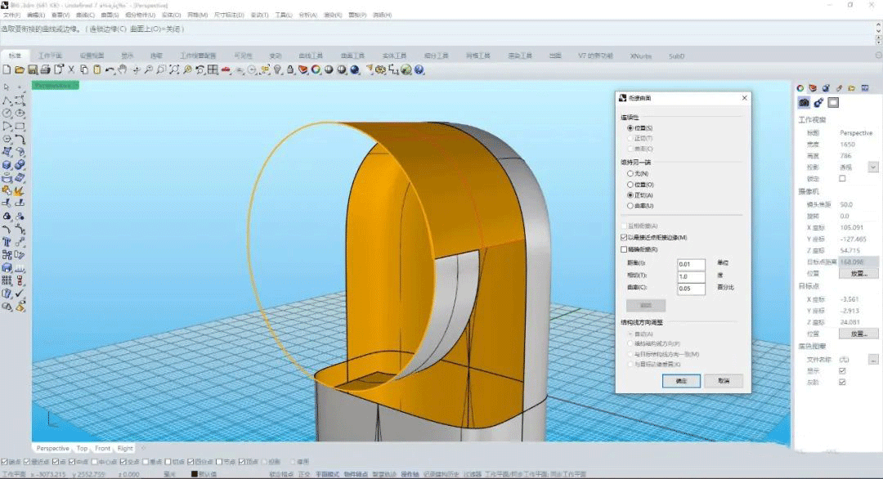Click the Undo arrow icon
883x479 pixels.
110,69
